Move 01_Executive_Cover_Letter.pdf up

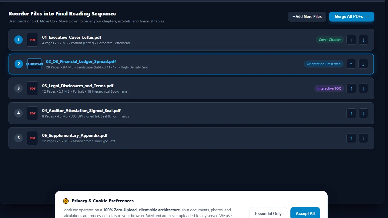351,40
